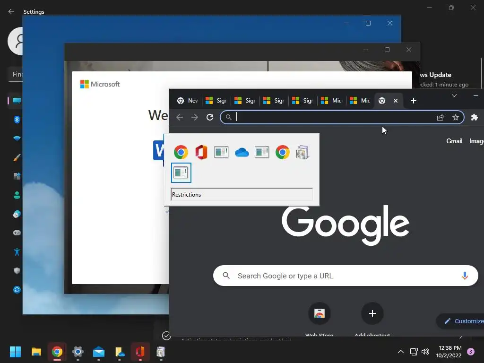Click the user avatar in Settings
The height and width of the screenshot is (363, 484).
coord(15,41)
